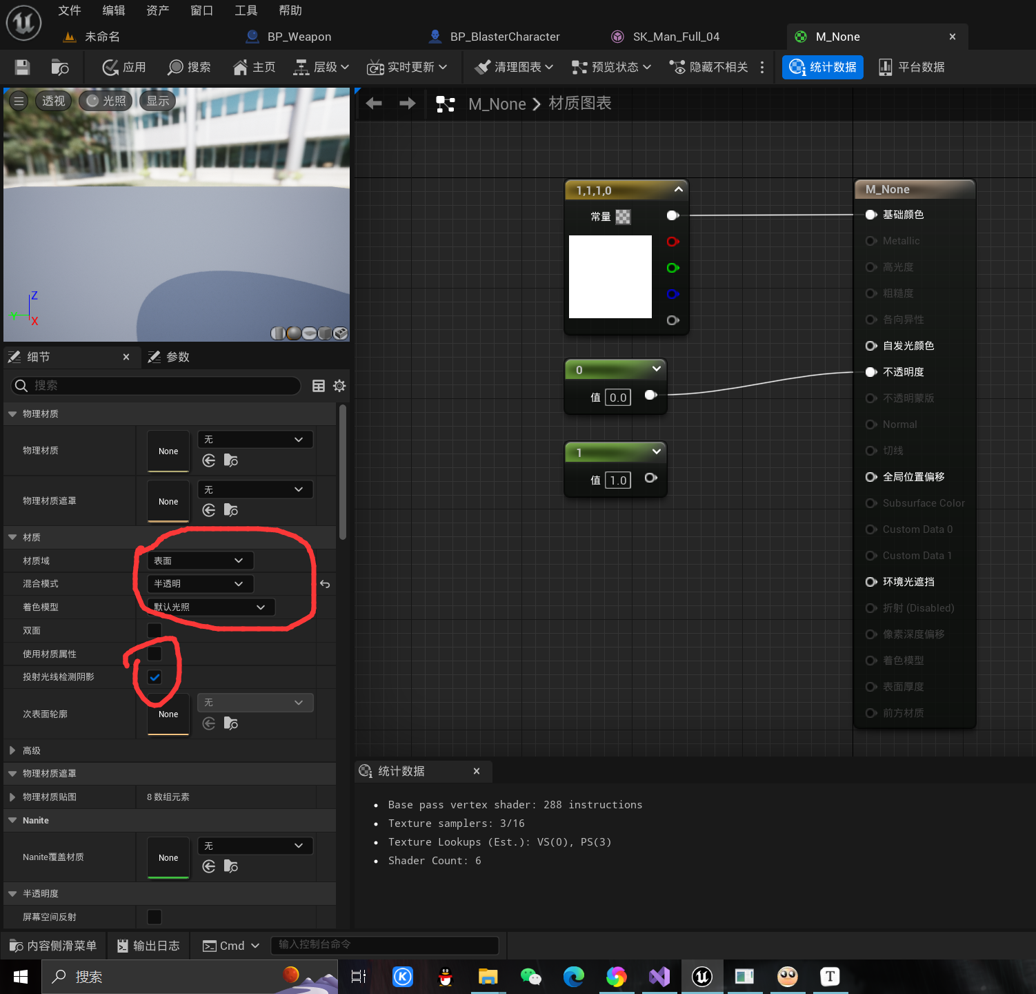This screenshot has height=994, width=1036.
Task: Click the browse to asset icon in toolbar
Action: 60,67
